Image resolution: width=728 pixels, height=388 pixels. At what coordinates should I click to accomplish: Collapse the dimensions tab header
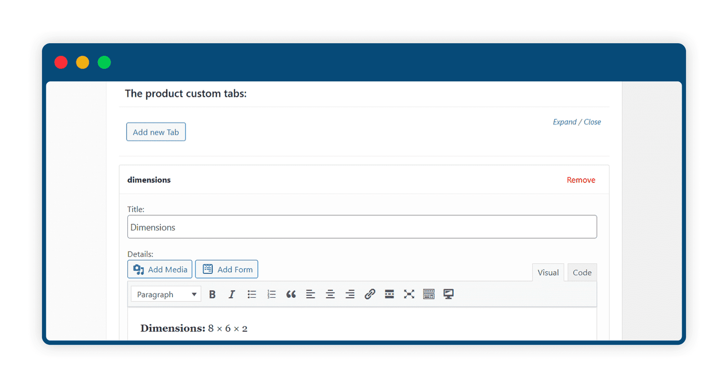(364, 180)
